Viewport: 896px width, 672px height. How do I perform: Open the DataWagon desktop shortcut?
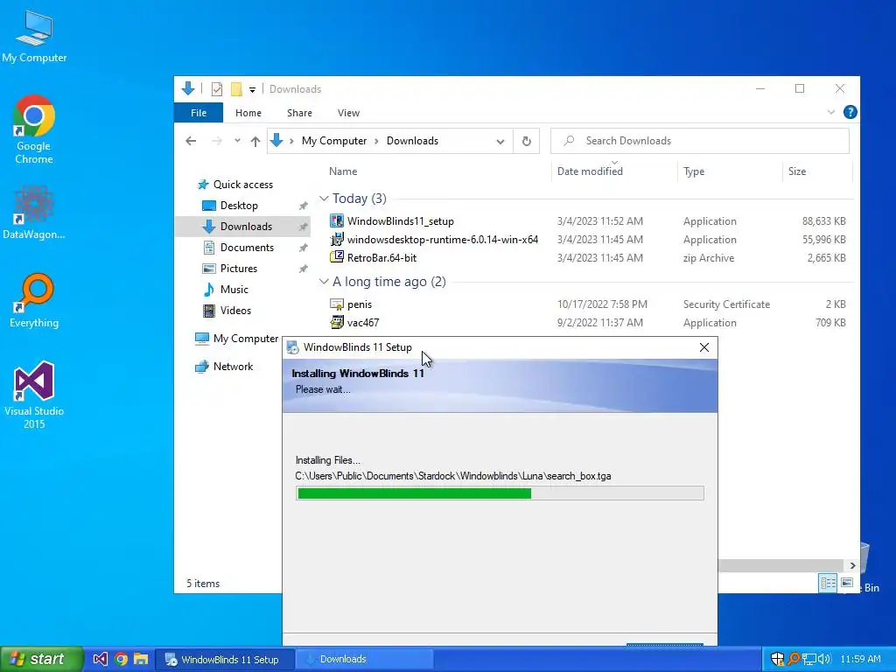pyautogui.click(x=34, y=212)
